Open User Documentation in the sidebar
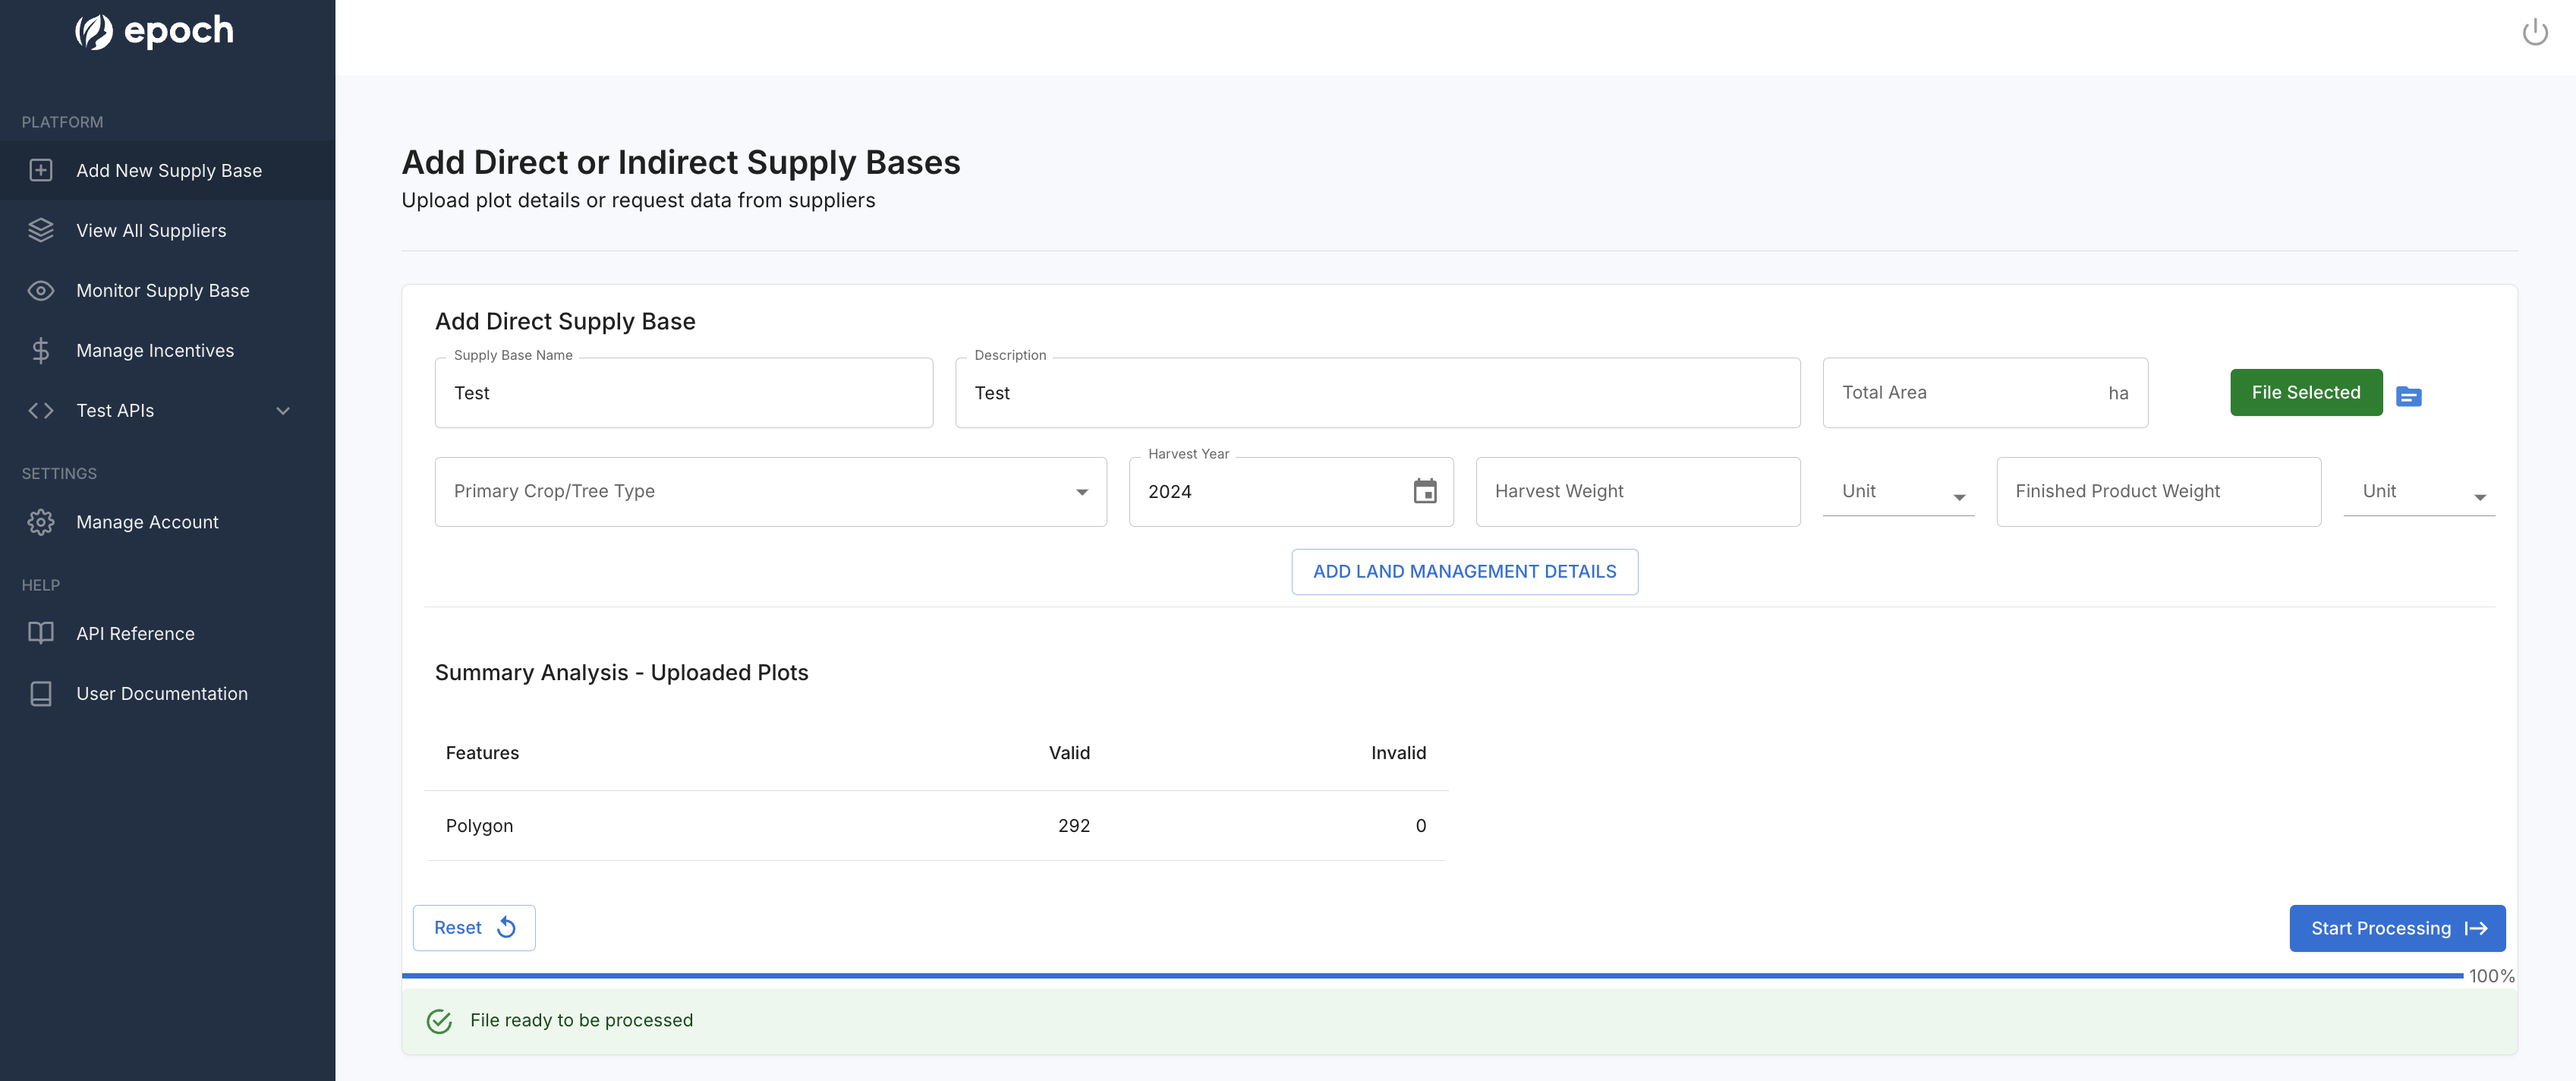Viewport: 2576px width, 1081px height. click(161, 694)
